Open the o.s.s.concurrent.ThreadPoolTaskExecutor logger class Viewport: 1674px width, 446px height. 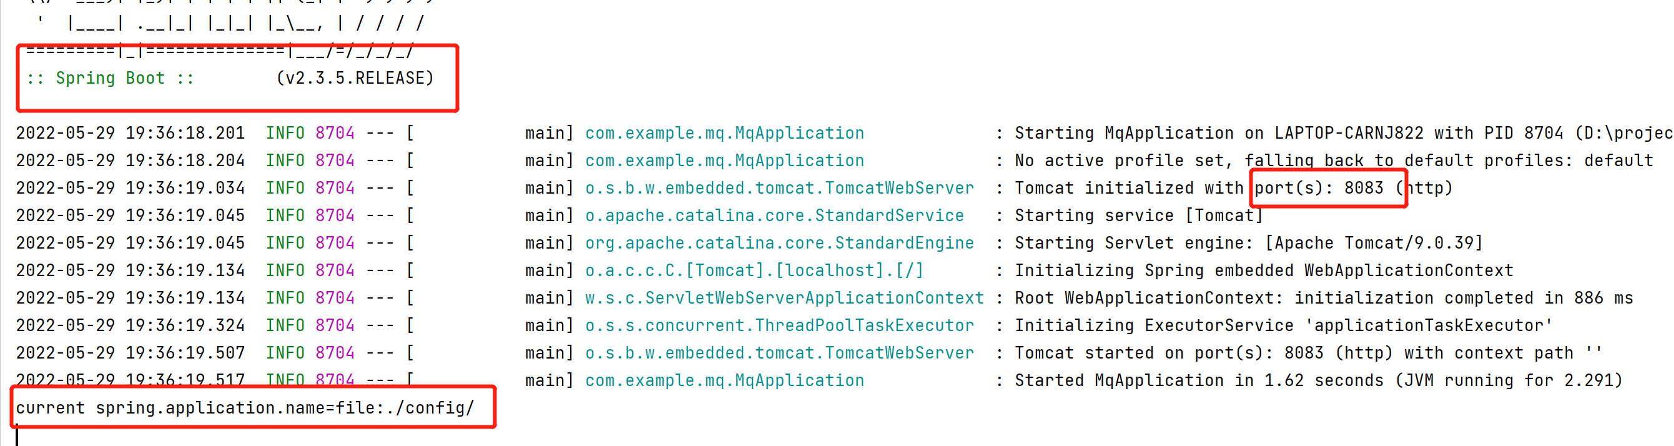click(779, 325)
